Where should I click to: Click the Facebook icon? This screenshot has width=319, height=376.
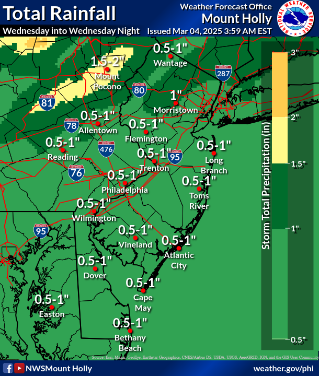tap(7, 368)
